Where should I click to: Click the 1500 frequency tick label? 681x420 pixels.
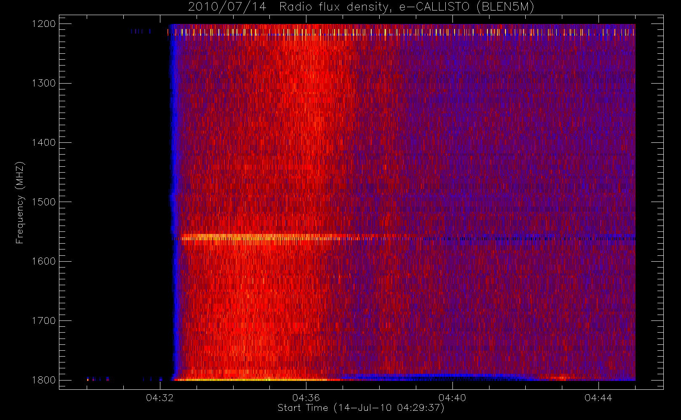coord(44,202)
